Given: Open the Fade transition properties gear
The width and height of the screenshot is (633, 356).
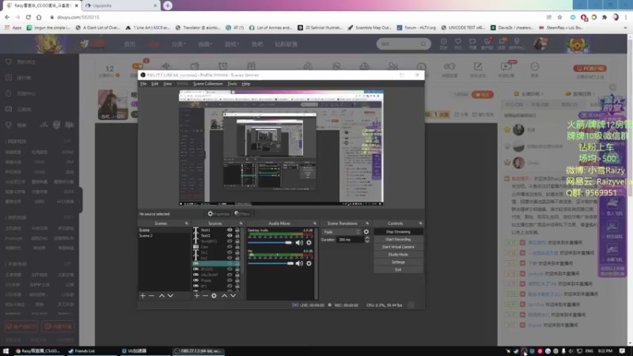Looking at the screenshot, I should [x=366, y=232].
